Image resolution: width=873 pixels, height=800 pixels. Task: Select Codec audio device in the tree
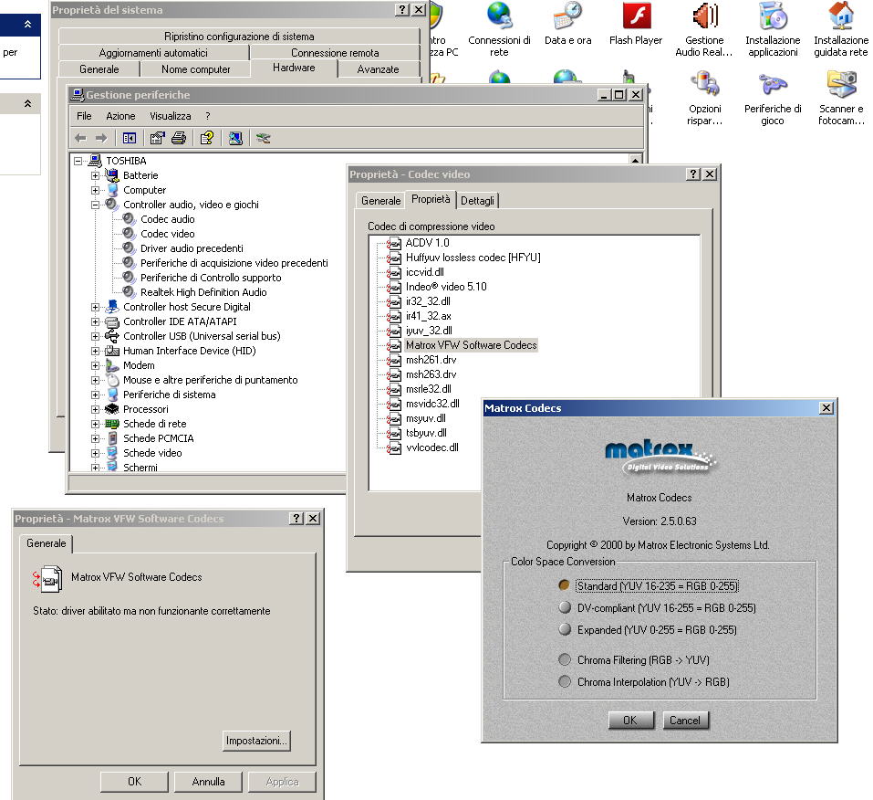tap(168, 219)
